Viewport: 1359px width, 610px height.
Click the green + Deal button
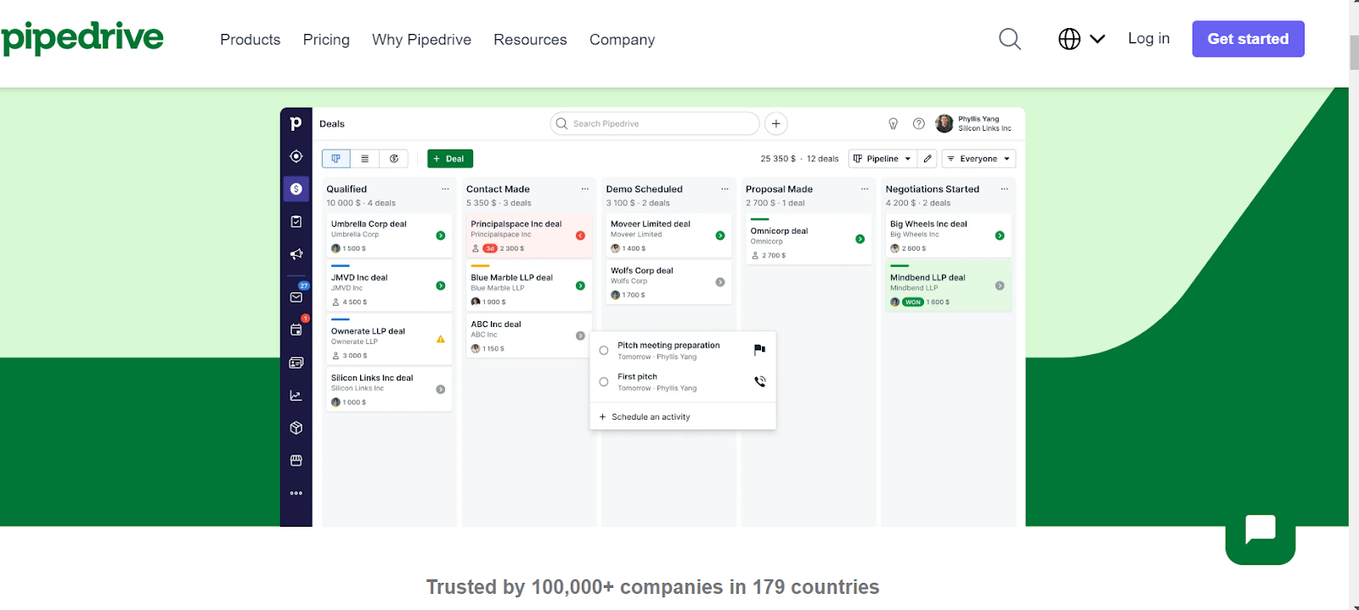coord(449,159)
